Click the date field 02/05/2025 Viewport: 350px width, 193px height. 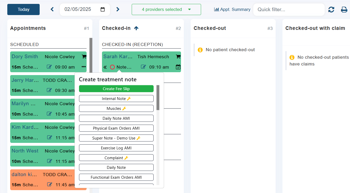(x=85, y=9)
